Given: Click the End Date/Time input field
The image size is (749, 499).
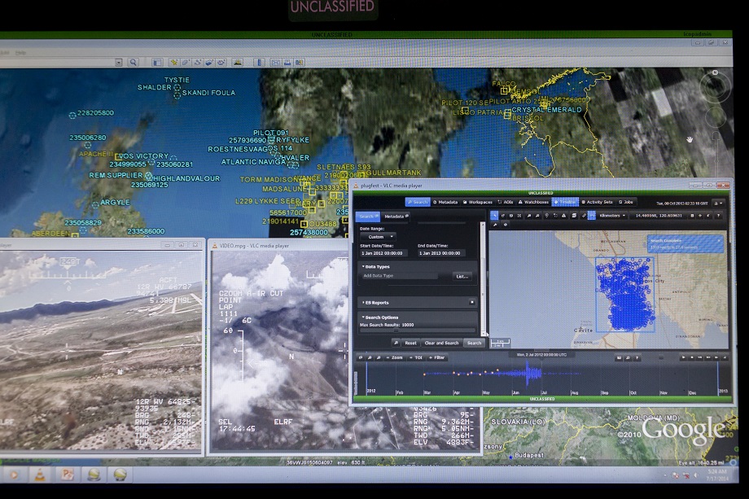Looking at the screenshot, I should (441, 253).
